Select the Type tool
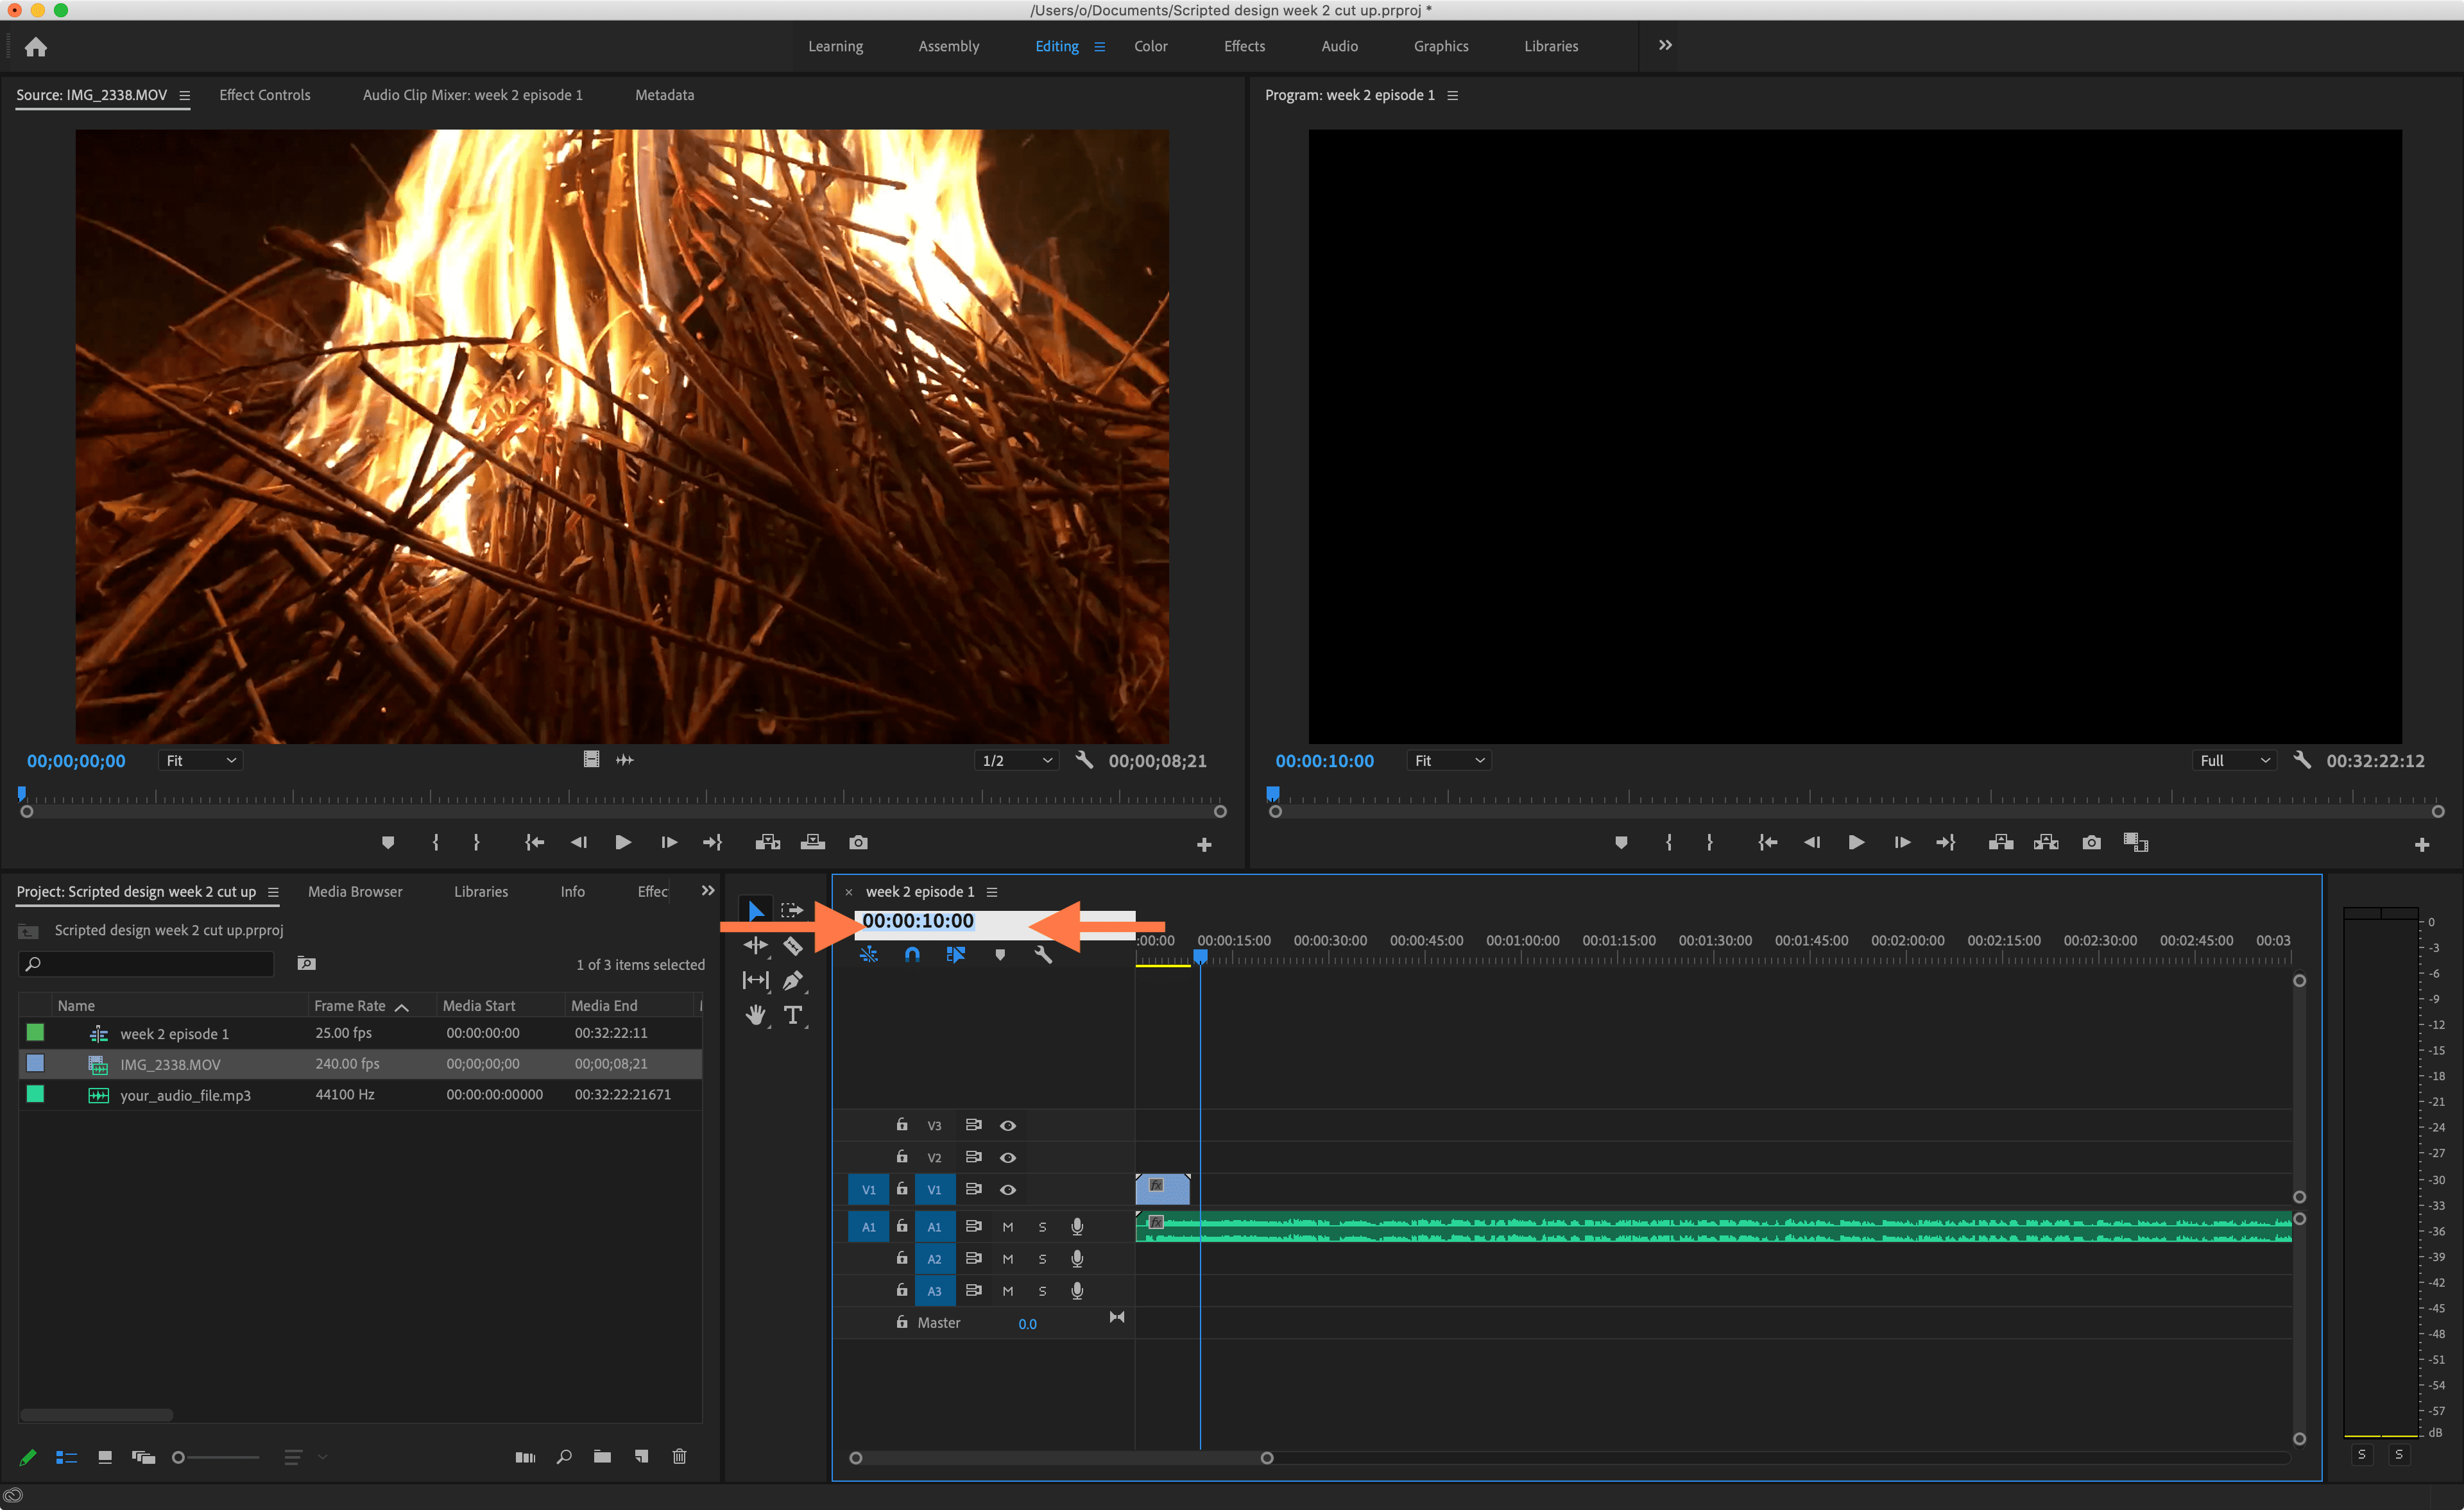This screenshot has width=2464, height=1510. 792,1015
